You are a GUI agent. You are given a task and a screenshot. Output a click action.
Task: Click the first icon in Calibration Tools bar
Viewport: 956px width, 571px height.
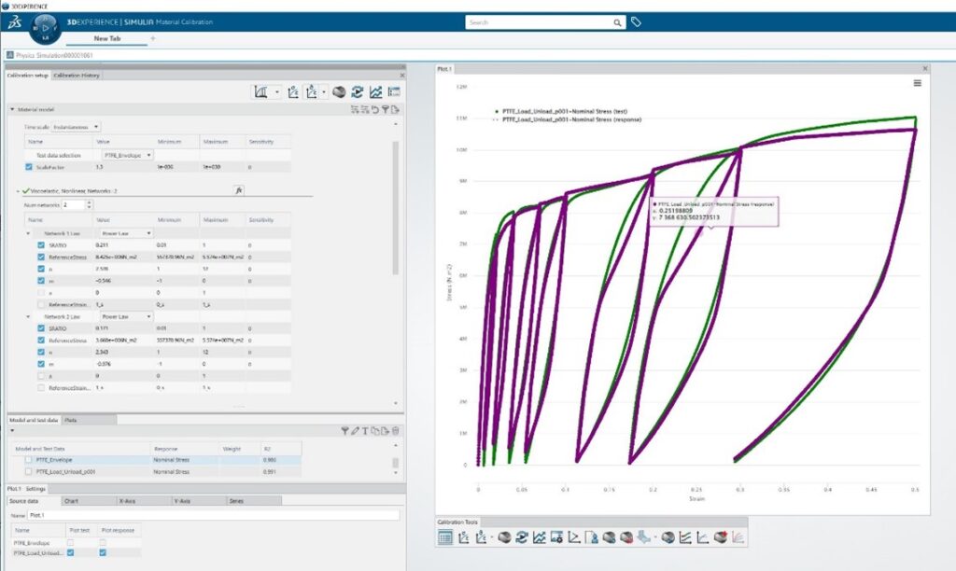445,536
